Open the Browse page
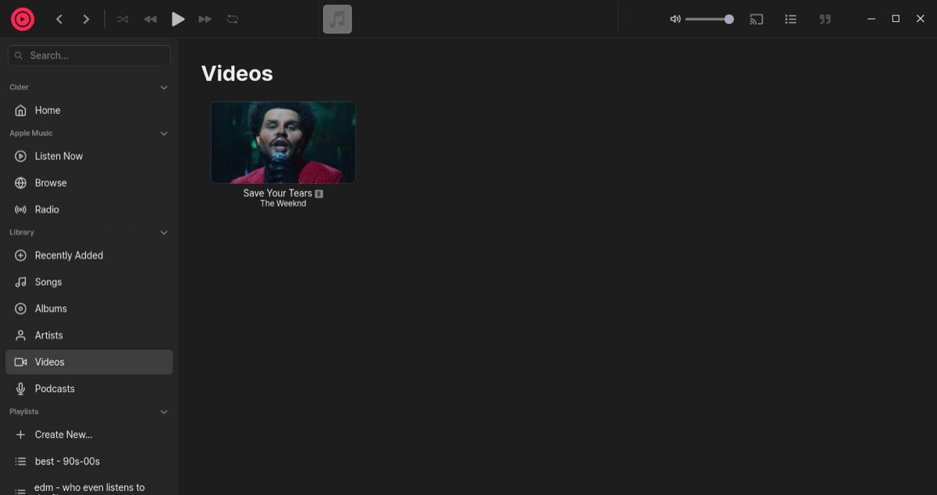 pos(89,183)
